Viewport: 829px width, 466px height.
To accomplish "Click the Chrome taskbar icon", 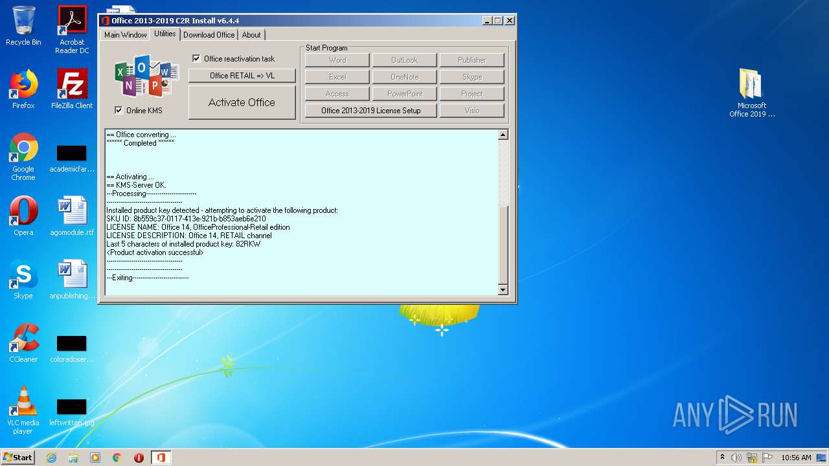I will (117, 458).
